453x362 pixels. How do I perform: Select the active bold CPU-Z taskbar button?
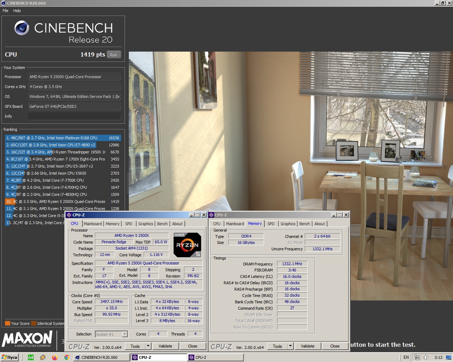coord(159,357)
